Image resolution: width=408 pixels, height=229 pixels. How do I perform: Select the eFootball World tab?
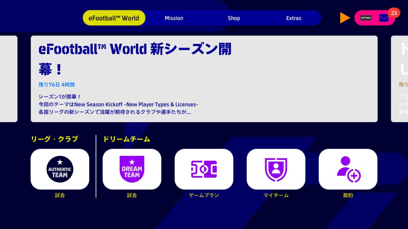[x=114, y=18]
